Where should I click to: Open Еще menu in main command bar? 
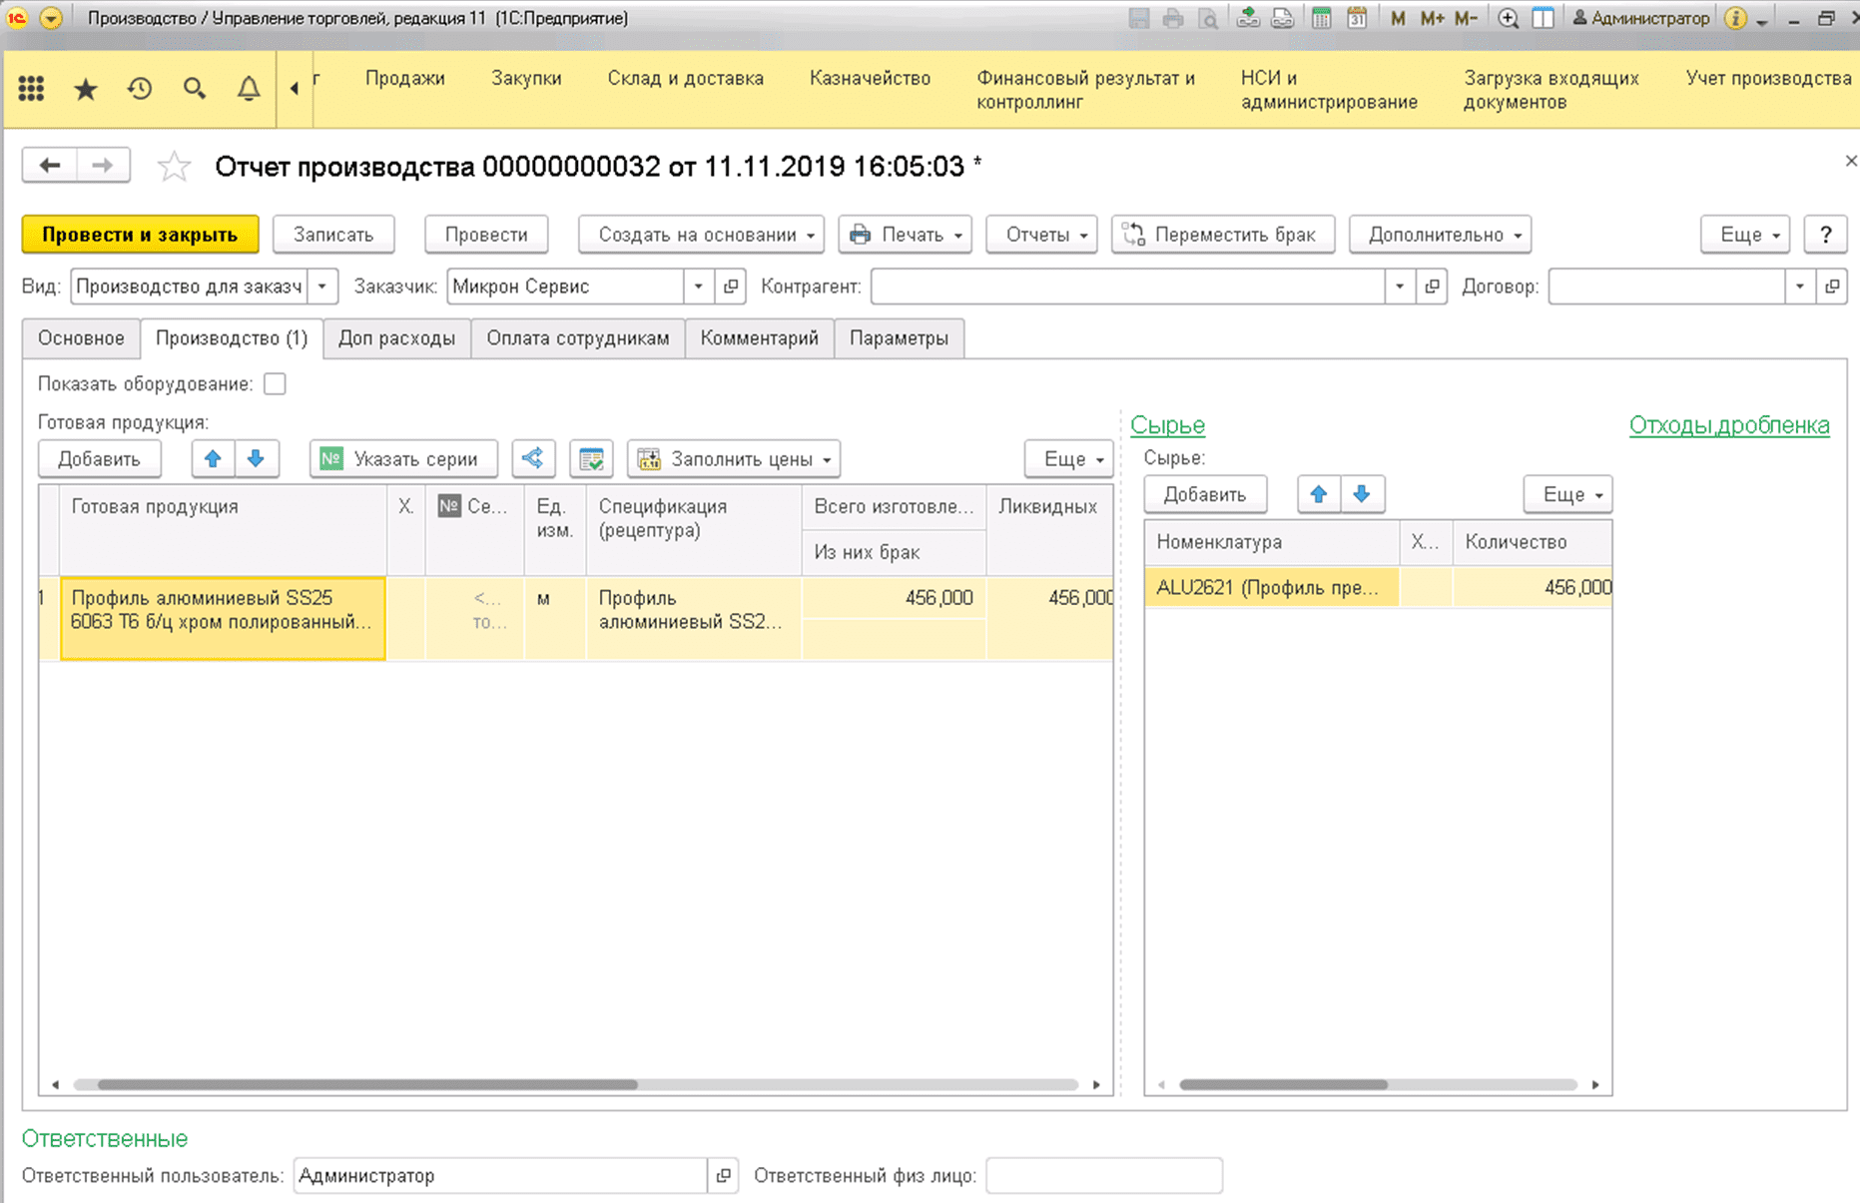[x=1745, y=235]
